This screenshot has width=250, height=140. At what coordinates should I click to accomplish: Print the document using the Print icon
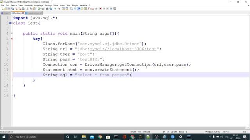[23, 9]
